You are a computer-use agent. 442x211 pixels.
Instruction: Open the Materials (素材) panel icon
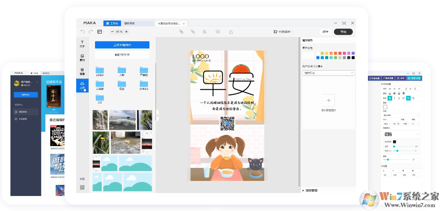[82, 58]
